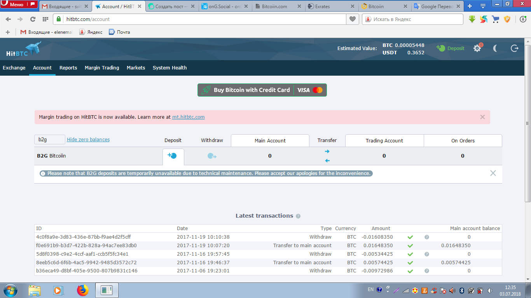Click the B2G withdraw icon

pos(212,156)
